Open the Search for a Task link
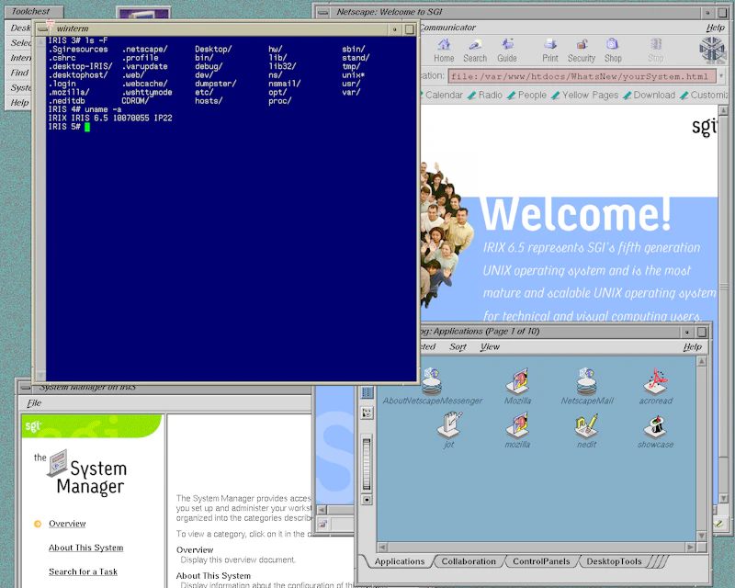Image resolution: width=735 pixels, height=588 pixels. pyautogui.click(x=83, y=571)
